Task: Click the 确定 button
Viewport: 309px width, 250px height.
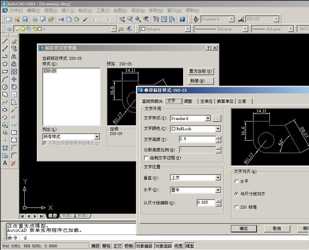Action: coord(243,228)
